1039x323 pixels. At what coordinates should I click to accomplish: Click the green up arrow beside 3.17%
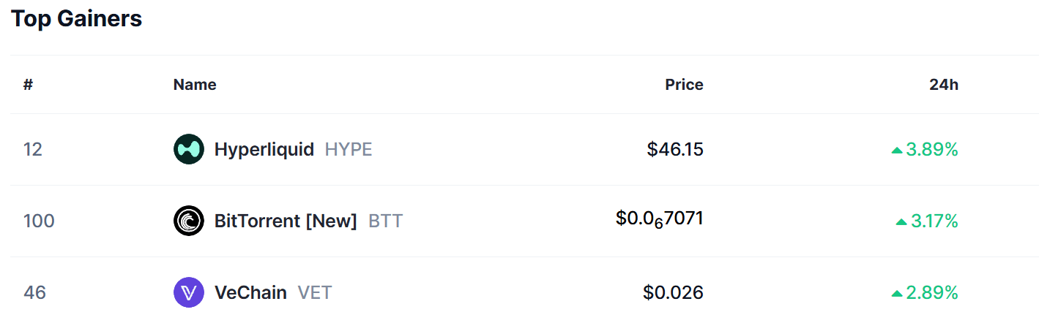pos(901,221)
